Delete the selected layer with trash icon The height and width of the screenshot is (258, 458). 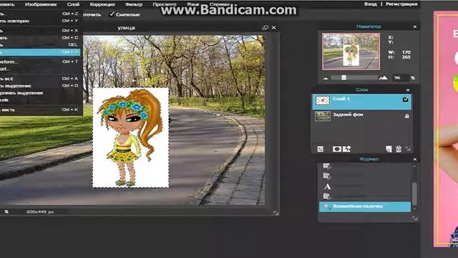tap(399, 149)
